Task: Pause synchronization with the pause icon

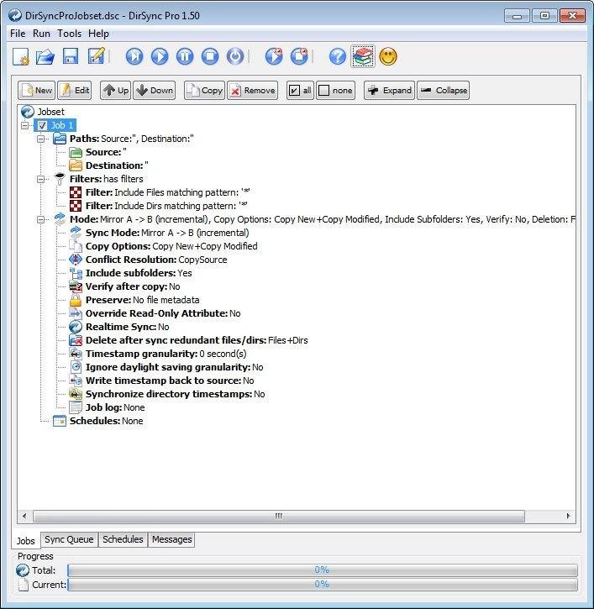Action: coord(185,57)
